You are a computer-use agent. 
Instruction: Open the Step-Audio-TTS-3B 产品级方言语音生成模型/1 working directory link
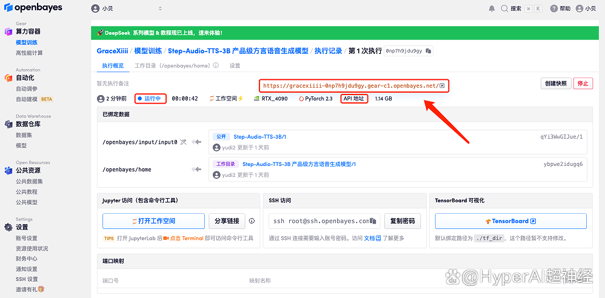point(299,164)
